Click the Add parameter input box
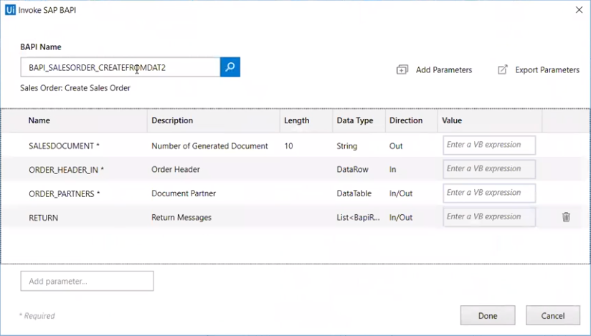 pyautogui.click(x=87, y=282)
